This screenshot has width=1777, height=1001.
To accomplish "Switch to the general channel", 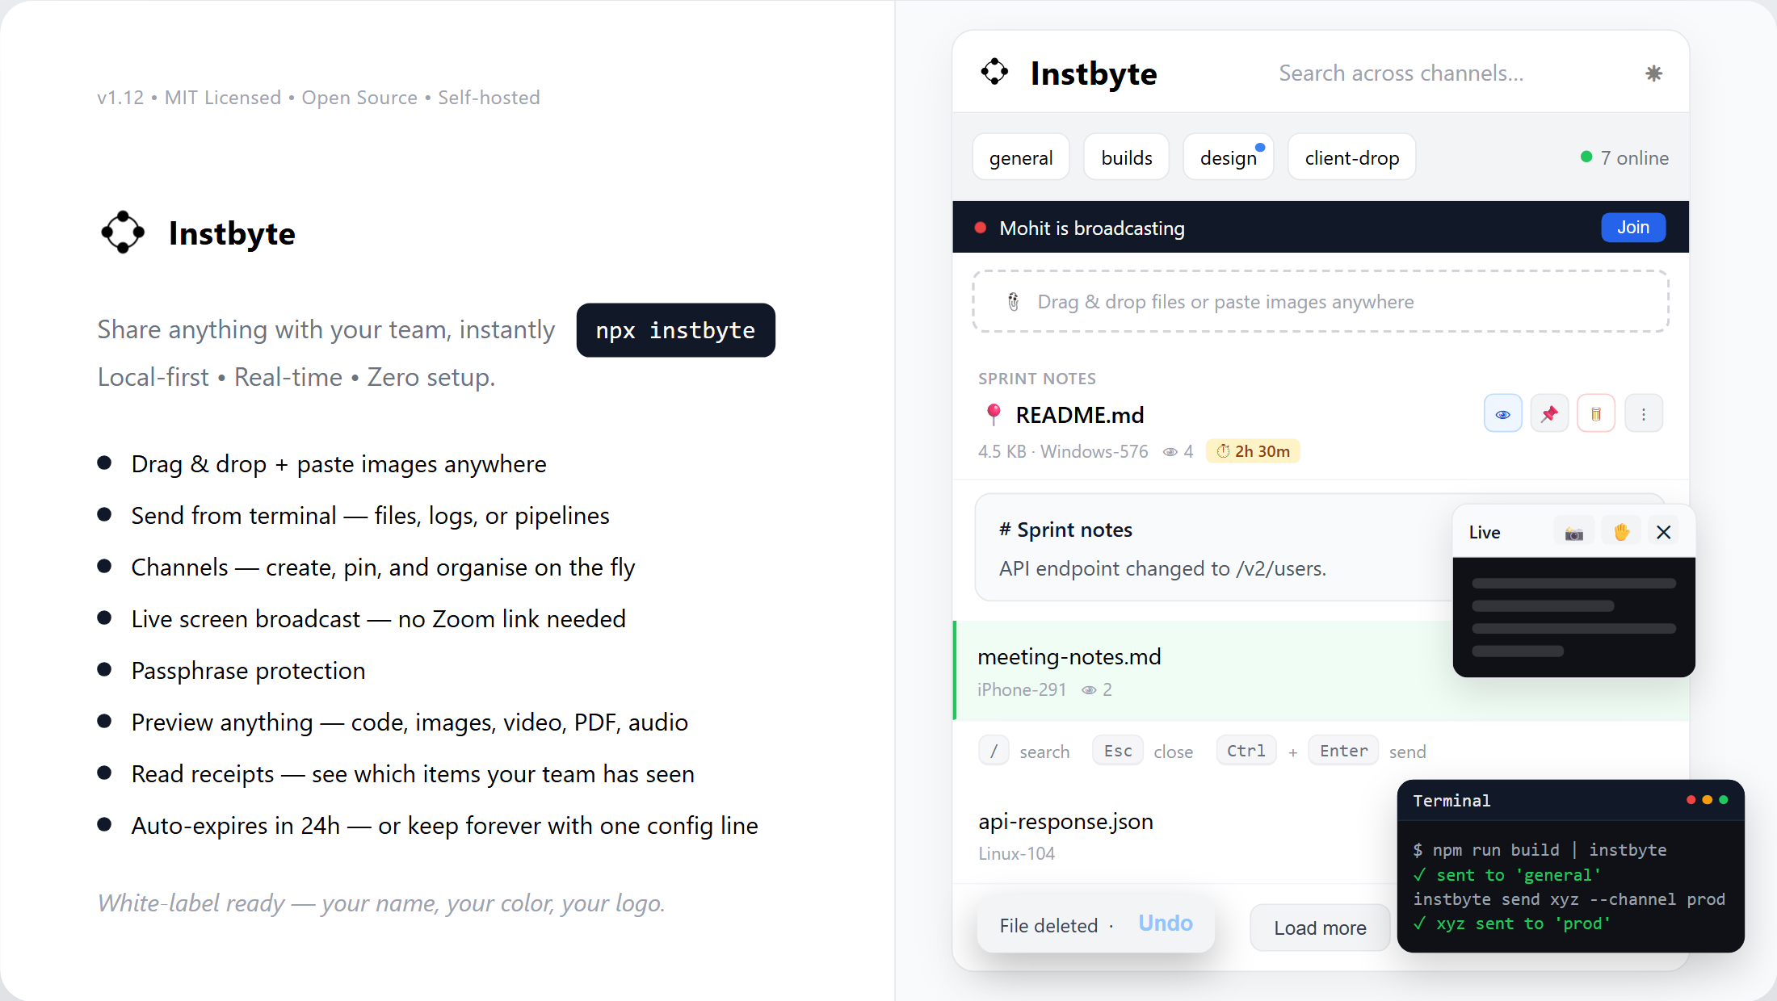I will click(x=1021, y=157).
